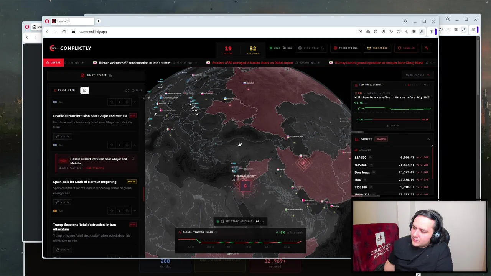This screenshot has width=491, height=276.
Task: Downvote the Hostile aircraft intrusion story
Action: pos(127,145)
